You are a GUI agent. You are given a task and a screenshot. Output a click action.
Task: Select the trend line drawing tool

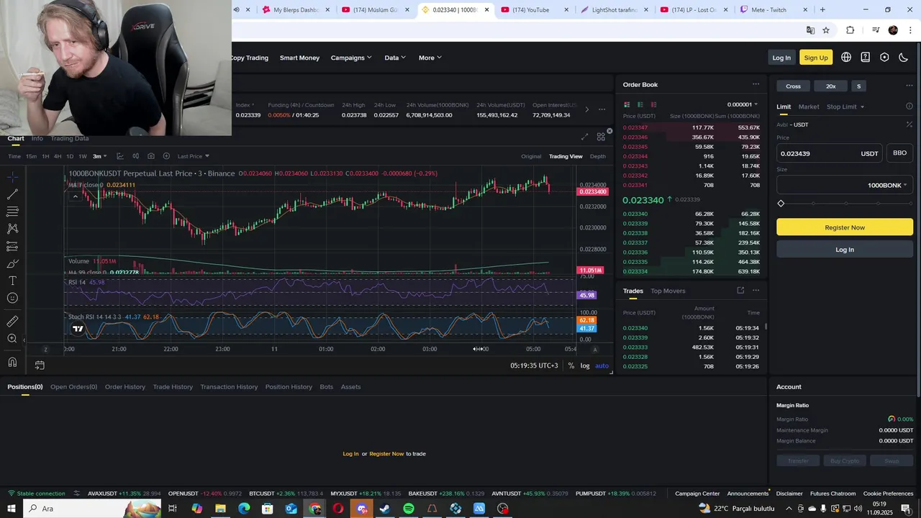coord(12,194)
